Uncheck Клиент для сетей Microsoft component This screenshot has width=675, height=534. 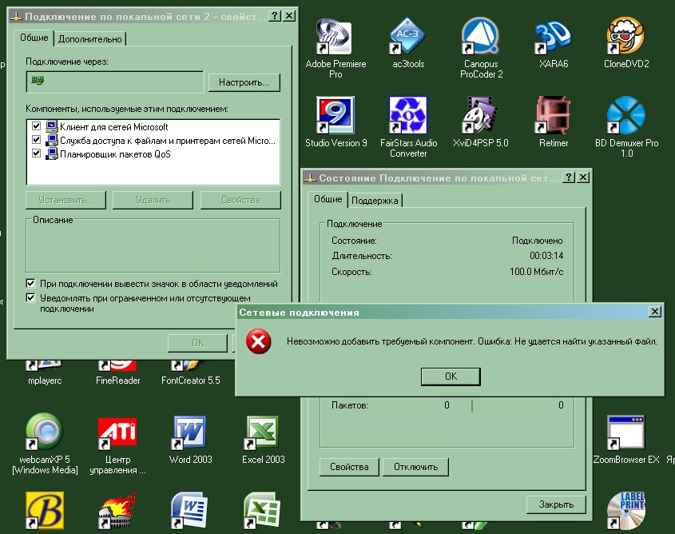(37, 126)
